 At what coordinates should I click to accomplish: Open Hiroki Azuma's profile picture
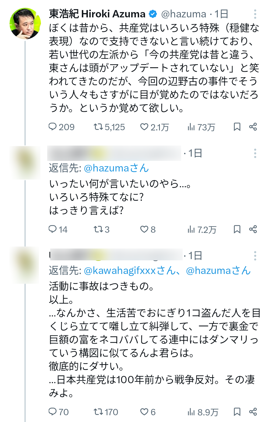[25, 24]
